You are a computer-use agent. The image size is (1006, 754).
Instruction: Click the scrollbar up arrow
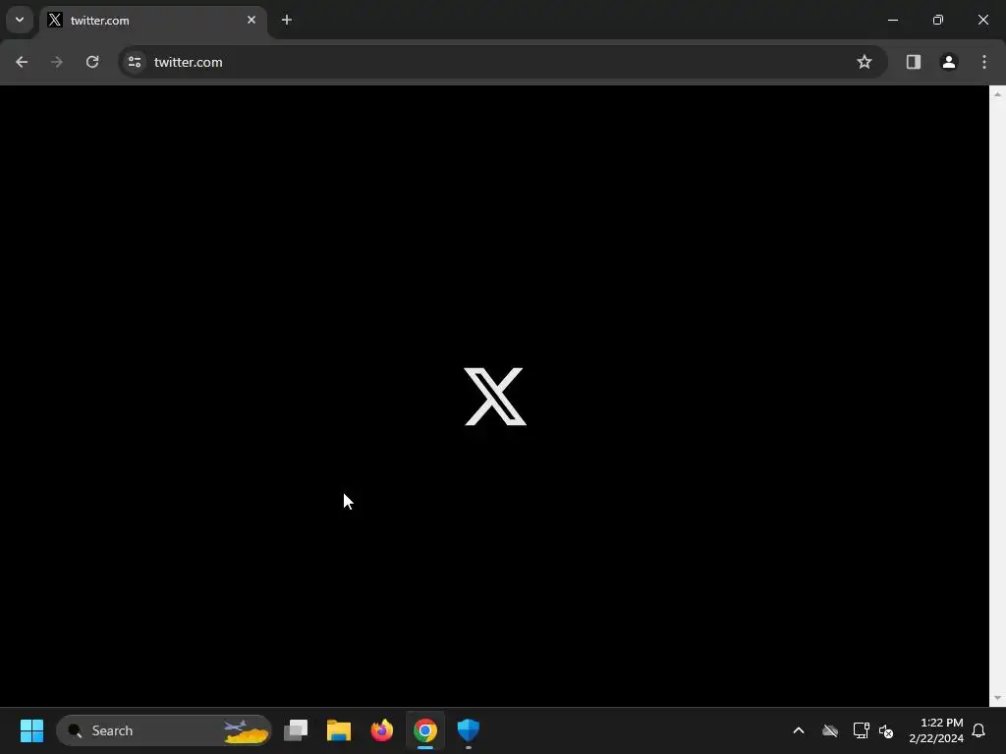[x=997, y=94]
